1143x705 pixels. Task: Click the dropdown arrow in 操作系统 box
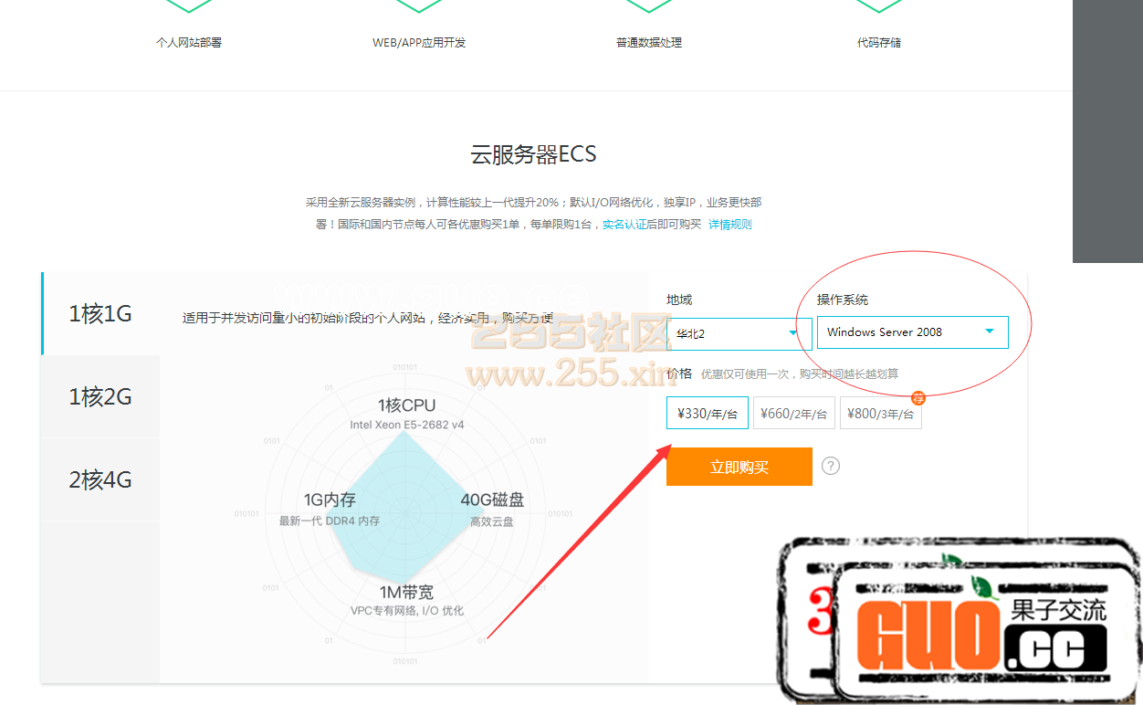tap(990, 331)
